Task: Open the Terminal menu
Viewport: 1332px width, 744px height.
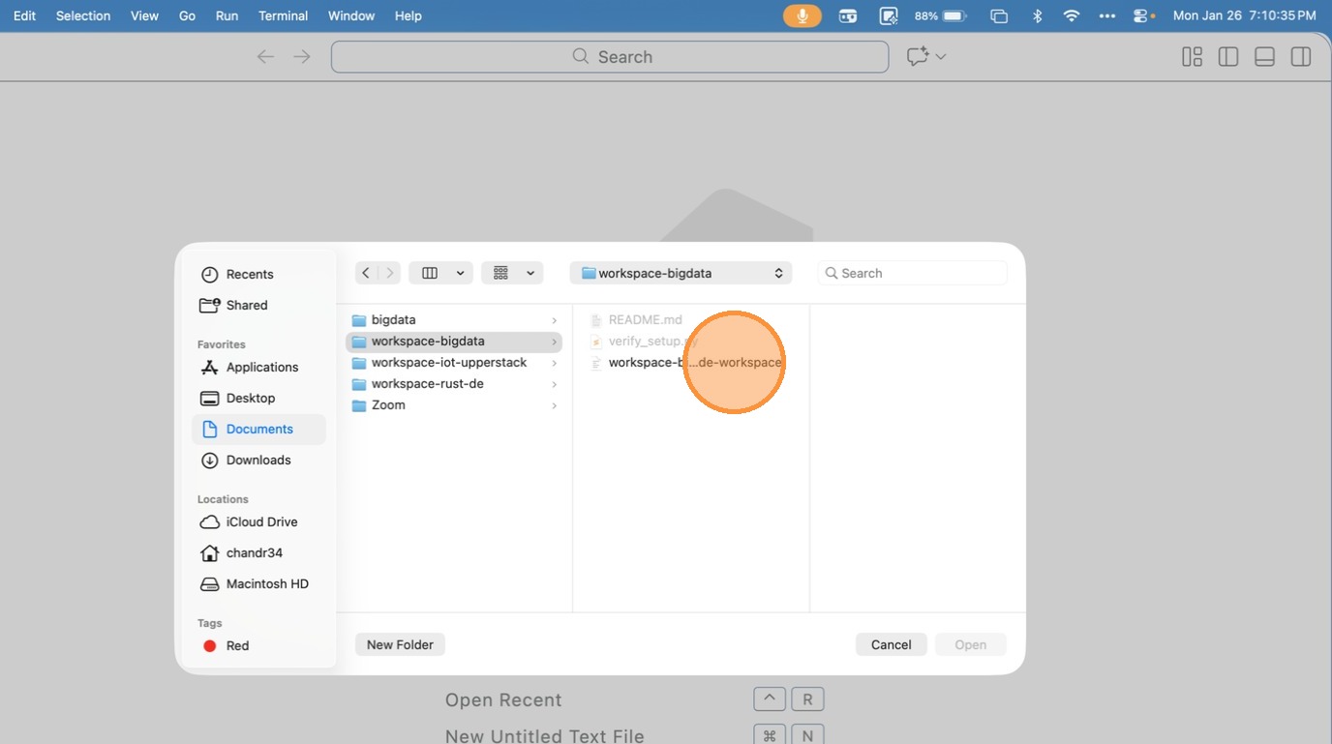Action: pos(284,15)
